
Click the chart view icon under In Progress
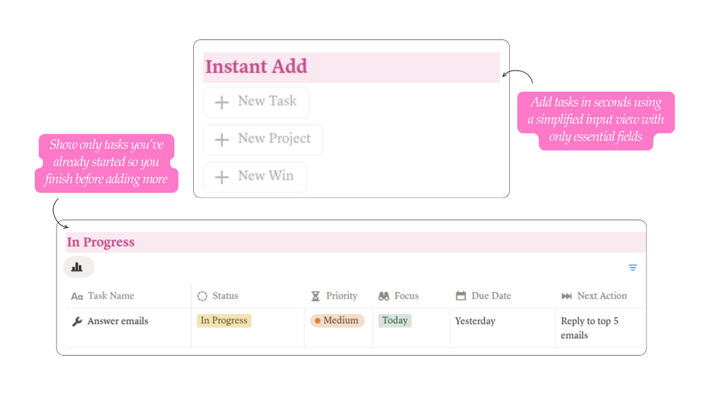[x=78, y=267]
